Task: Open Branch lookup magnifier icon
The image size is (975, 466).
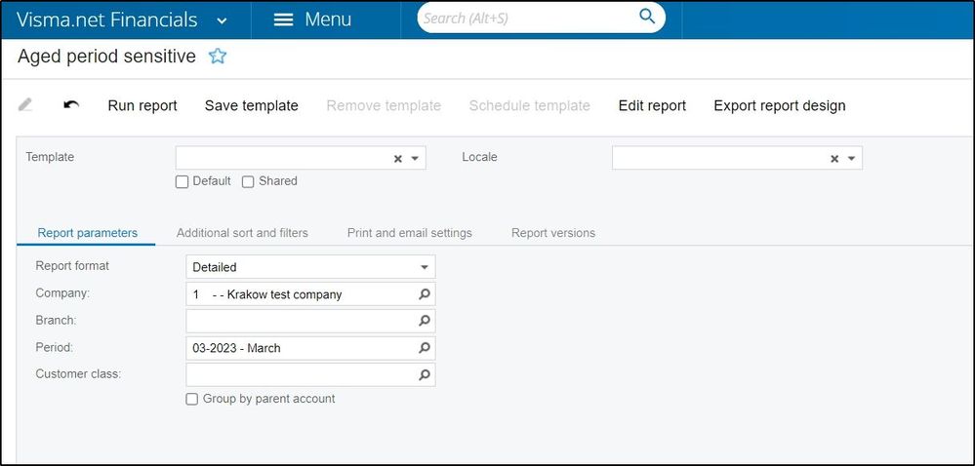Action: click(x=425, y=321)
